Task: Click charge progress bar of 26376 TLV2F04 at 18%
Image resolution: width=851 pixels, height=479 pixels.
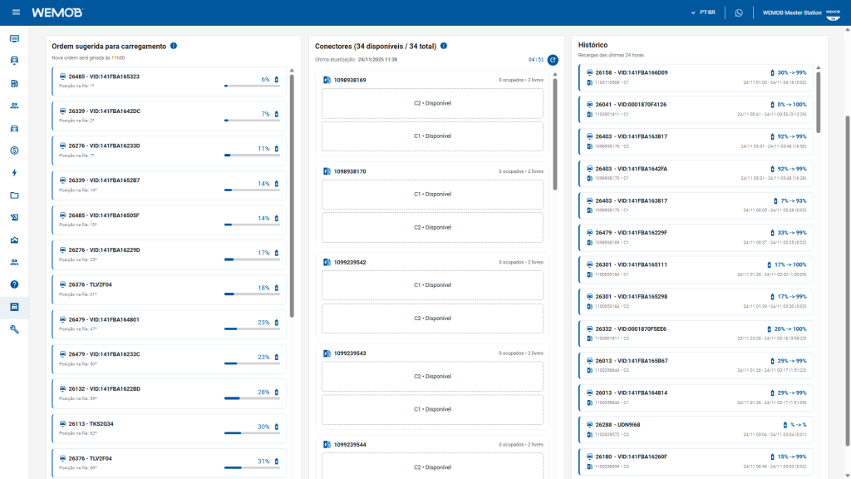Action: click(252, 294)
